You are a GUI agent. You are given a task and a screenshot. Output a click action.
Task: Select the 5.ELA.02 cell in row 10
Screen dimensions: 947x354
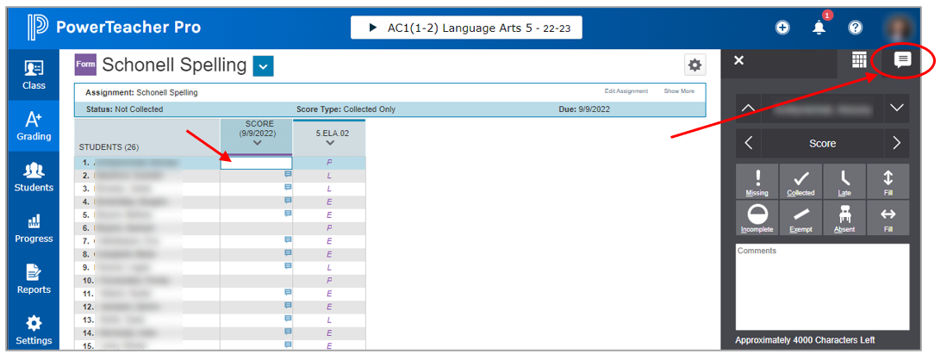pos(329,280)
